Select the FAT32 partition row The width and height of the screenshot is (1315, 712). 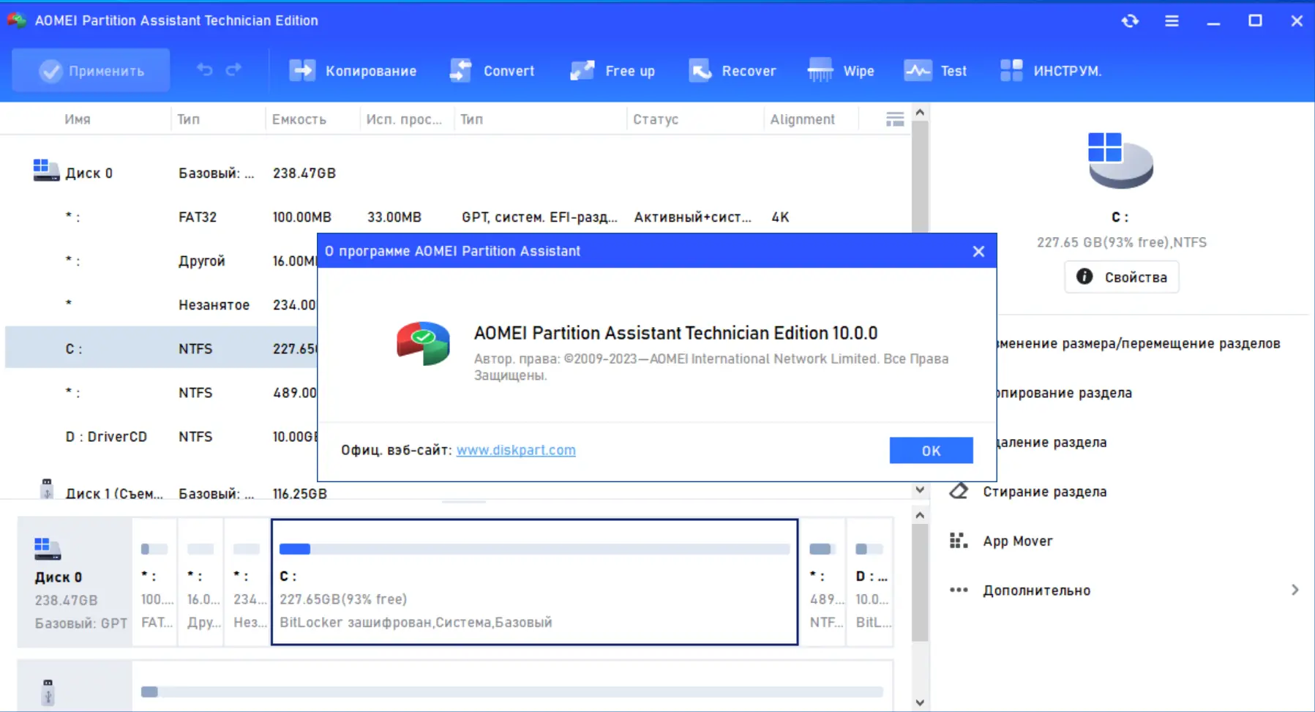pos(457,217)
